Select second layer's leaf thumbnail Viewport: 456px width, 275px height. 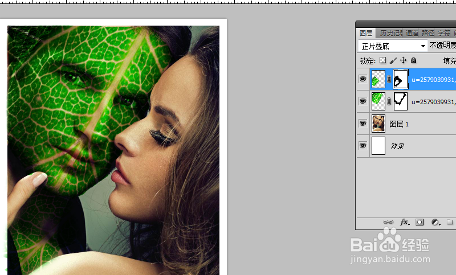point(378,101)
